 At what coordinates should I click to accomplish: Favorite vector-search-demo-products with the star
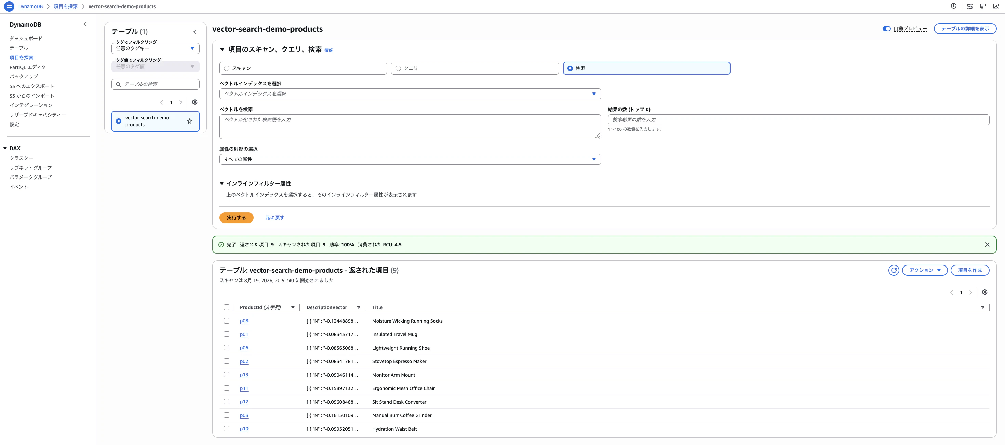(190, 121)
